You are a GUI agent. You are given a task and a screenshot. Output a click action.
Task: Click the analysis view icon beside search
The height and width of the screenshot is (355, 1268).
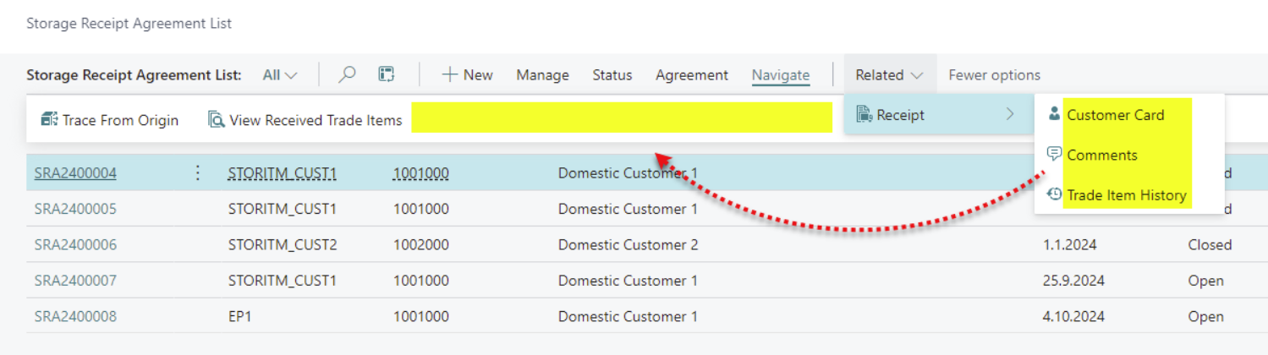[387, 74]
